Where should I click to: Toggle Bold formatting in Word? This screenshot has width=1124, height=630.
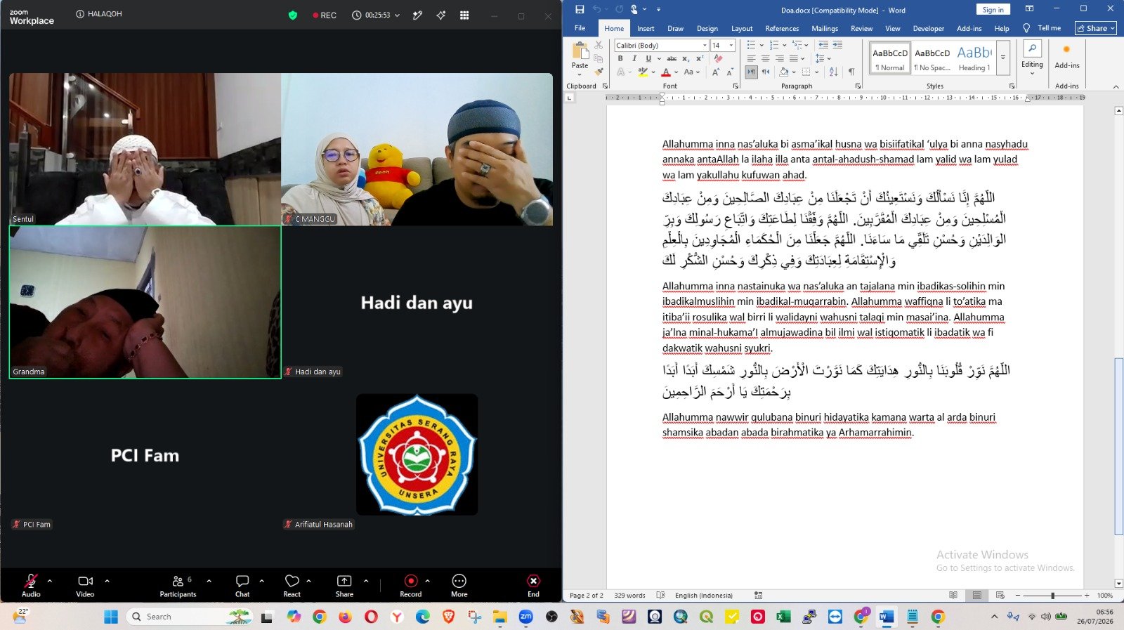tap(620, 58)
